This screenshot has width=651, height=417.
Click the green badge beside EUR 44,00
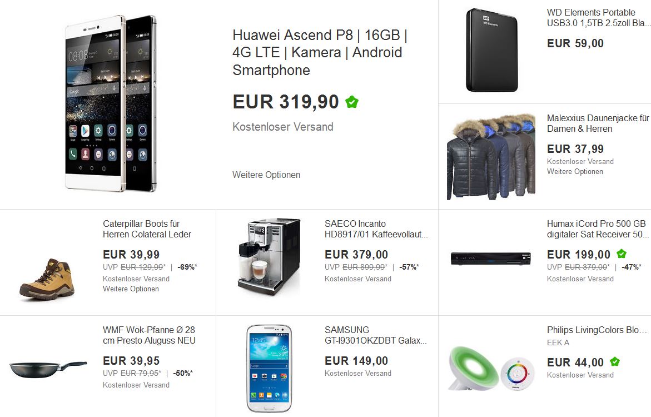(615, 362)
